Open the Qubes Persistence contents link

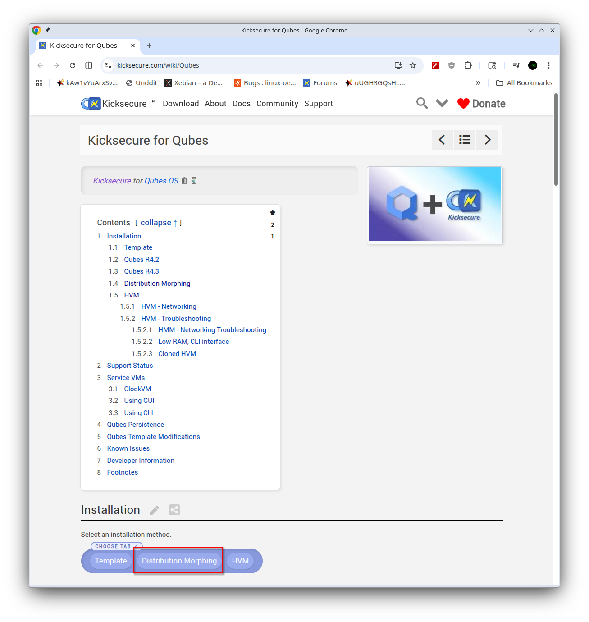tap(135, 425)
